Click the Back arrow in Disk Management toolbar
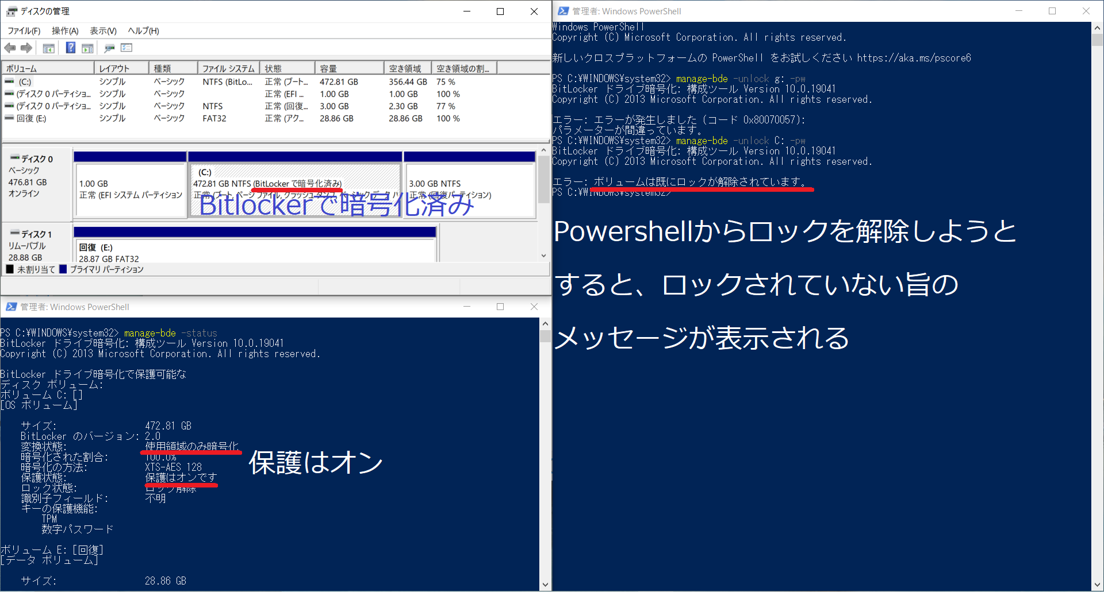This screenshot has height=592, width=1104. pos(10,48)
